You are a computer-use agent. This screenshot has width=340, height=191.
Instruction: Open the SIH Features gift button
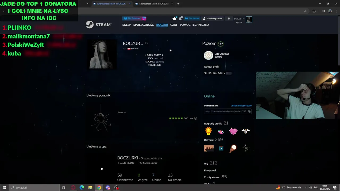134,19
